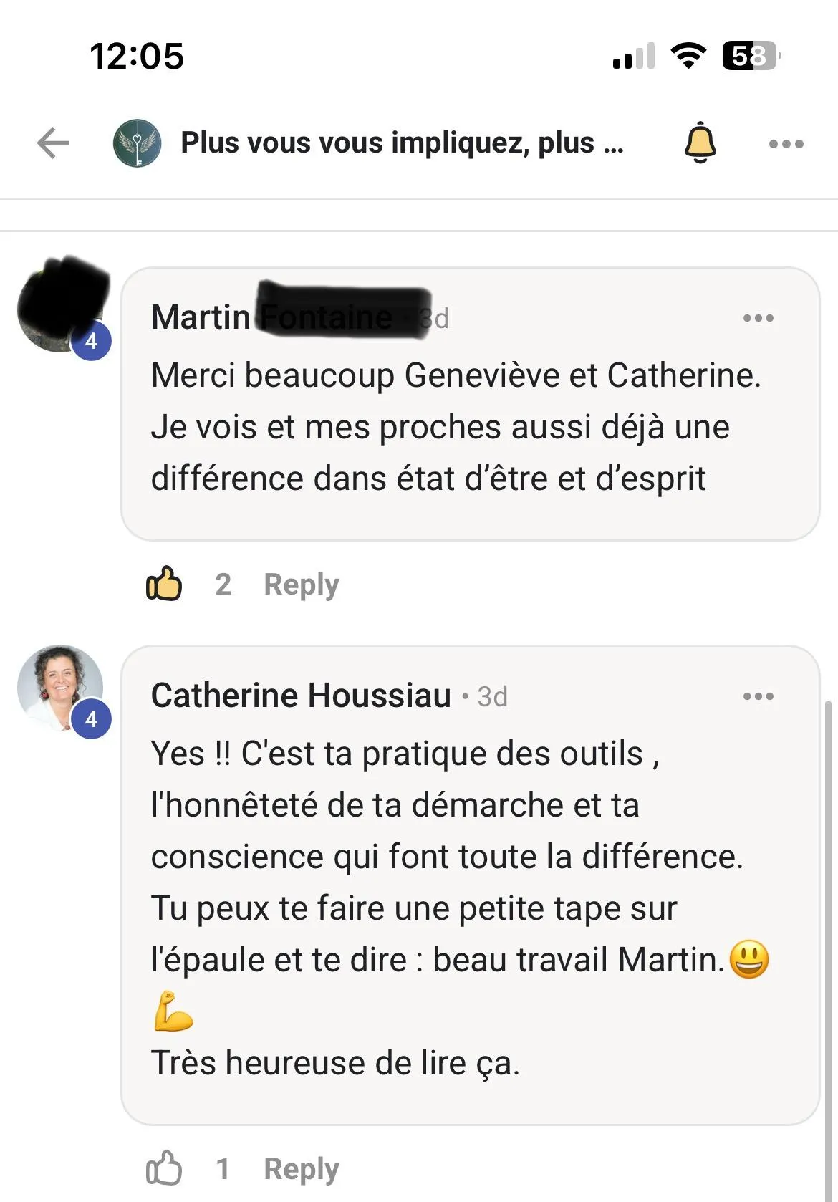This screenshot has height=1202, width=838.
Task: Tap the back arrow icon
Action: [53, 143]
